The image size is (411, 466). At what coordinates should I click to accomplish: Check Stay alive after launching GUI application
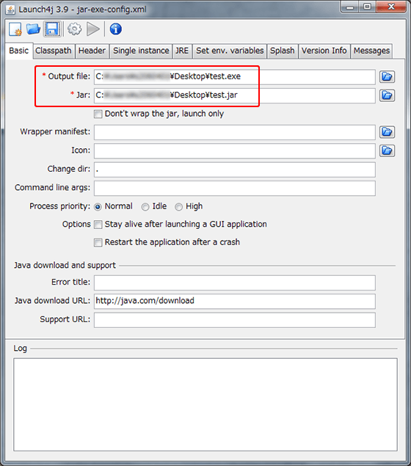tap(98, 225)
